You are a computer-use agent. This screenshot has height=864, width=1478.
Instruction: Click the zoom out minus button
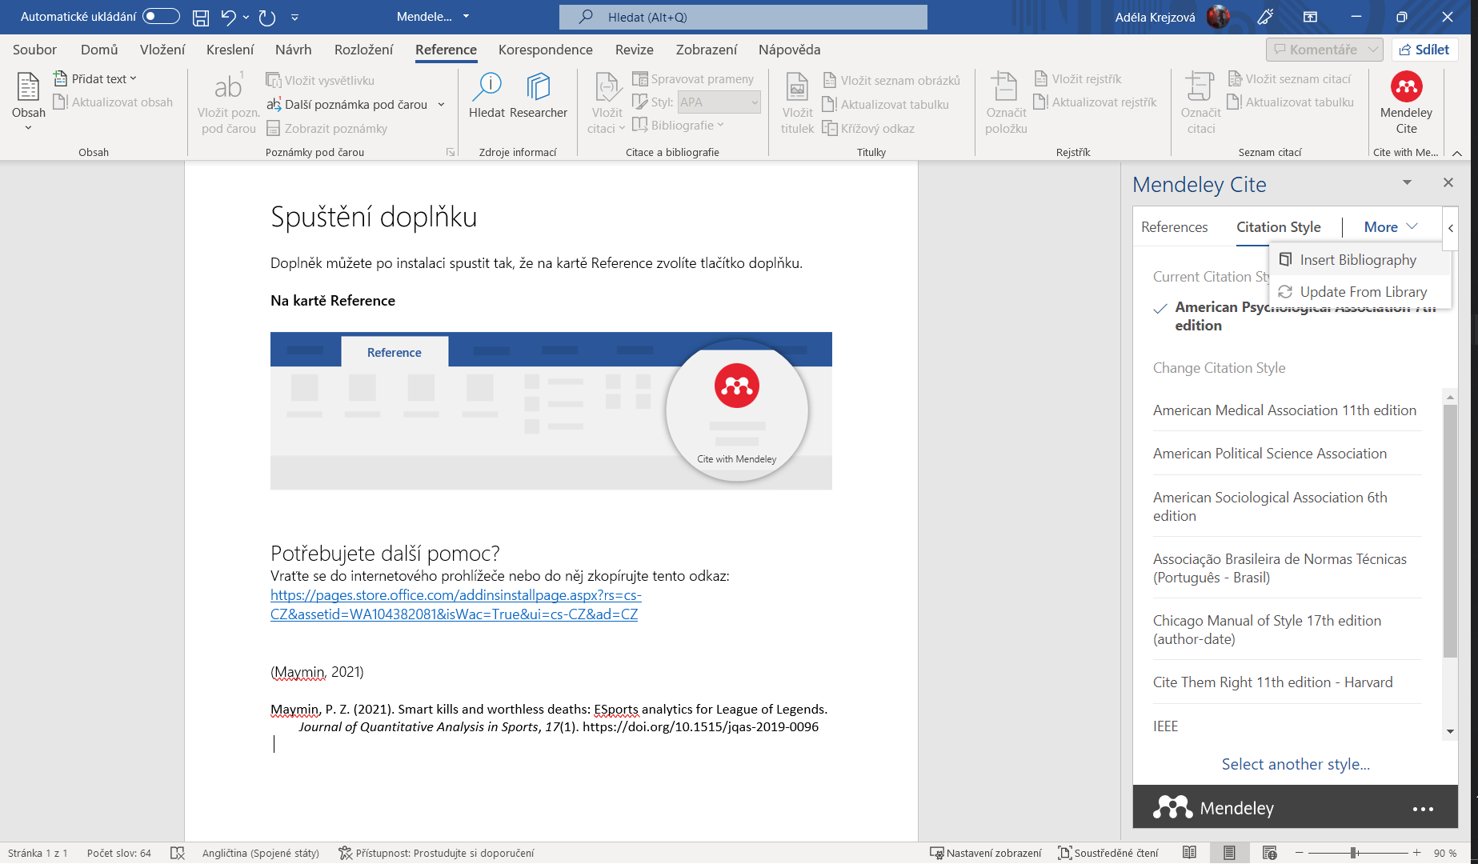point(1300,853)
